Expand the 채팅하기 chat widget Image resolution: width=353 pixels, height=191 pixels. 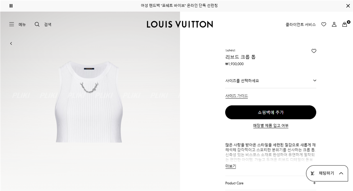pos(327,173)
